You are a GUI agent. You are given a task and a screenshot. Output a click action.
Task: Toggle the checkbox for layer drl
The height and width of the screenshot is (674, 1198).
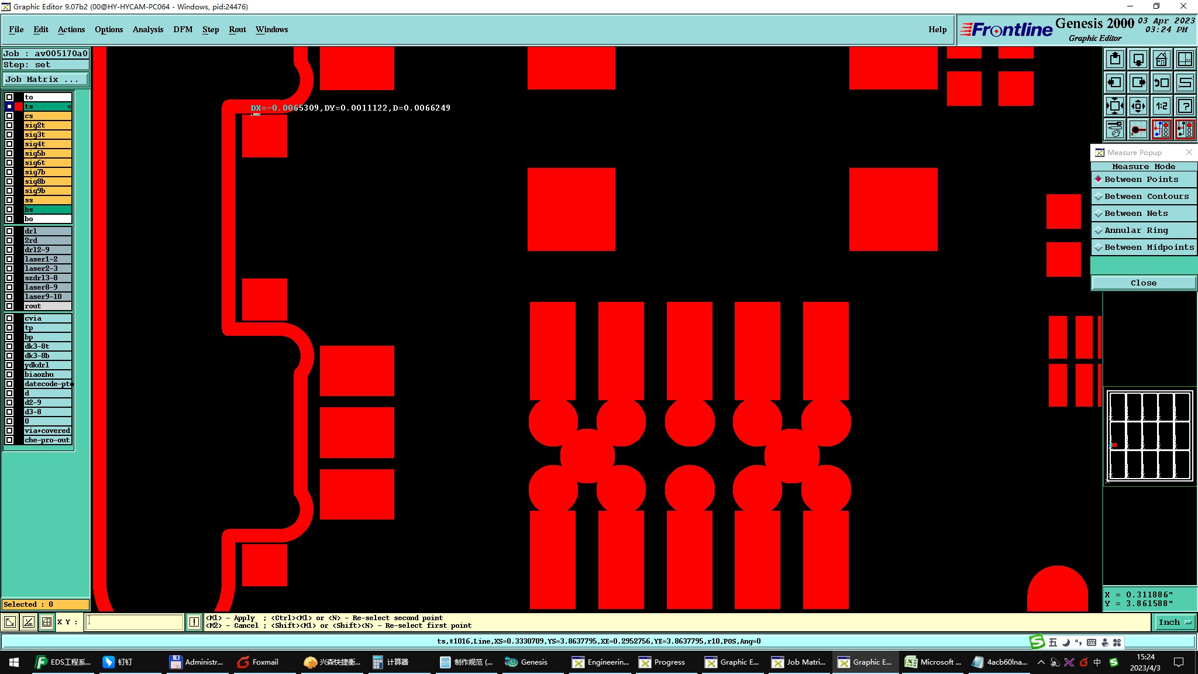[x=9, y=231]
